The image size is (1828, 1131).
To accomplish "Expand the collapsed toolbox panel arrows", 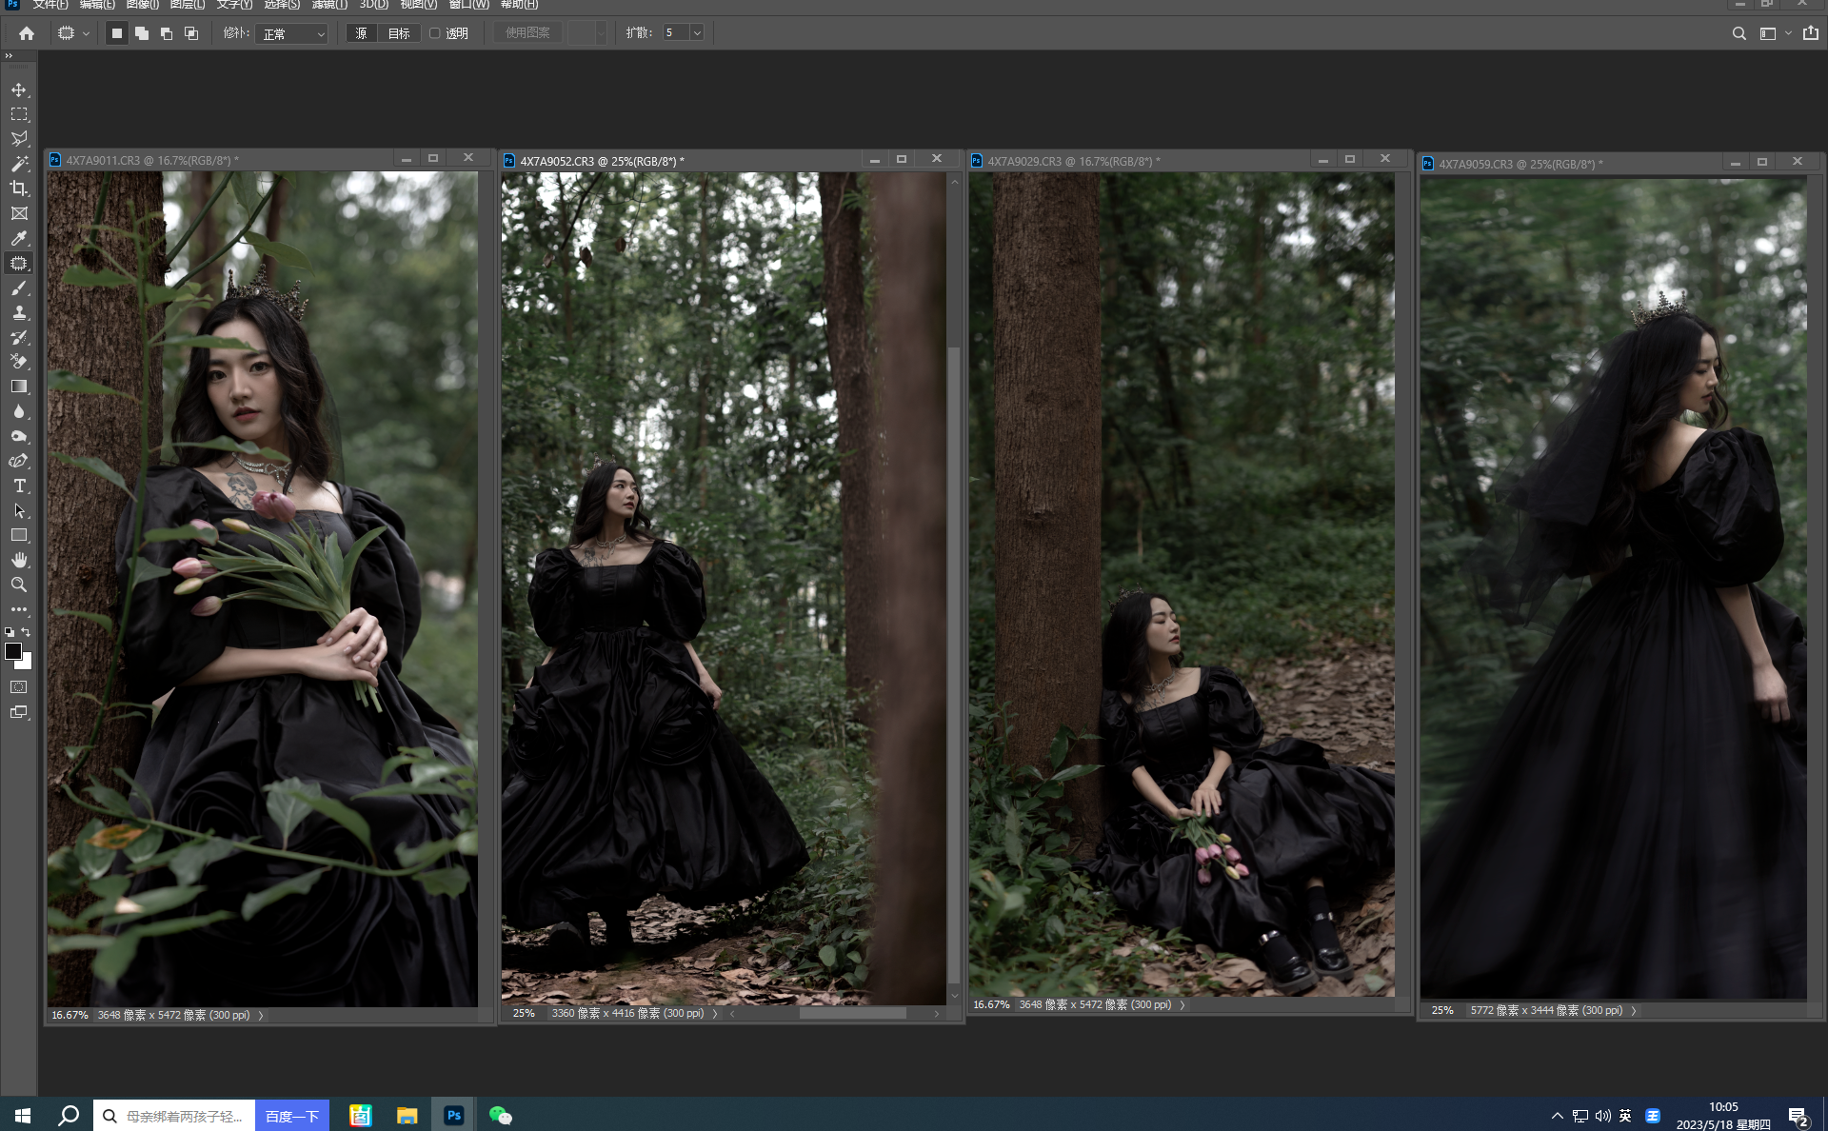I will tap(9, 56).
